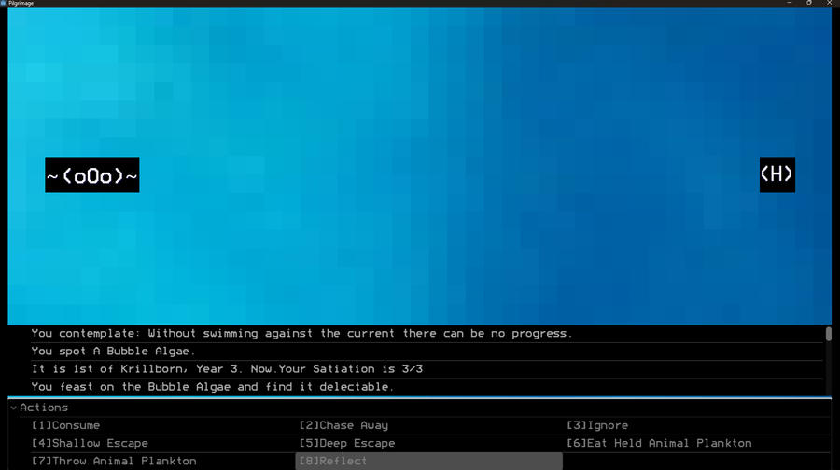Click the message log scrollbar thumb

828,334
